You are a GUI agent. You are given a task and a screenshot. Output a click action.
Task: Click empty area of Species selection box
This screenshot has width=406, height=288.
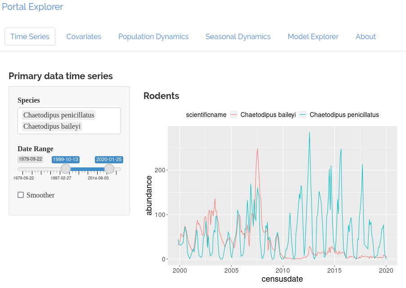pyautogui.click(x=103, y=127)
